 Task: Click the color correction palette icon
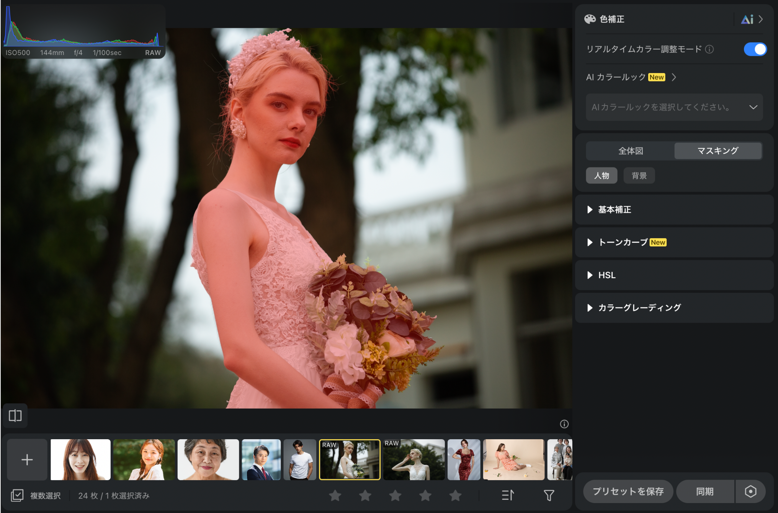590,19
